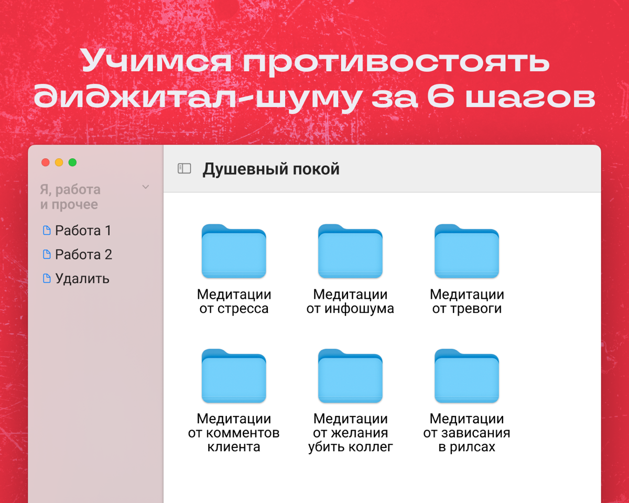The height and width of the screenshot is (503, 629).
Task: Open the «Медитации от желания убить коллег» folder icon
Action: pyautogui.click(x=350, y=376)
